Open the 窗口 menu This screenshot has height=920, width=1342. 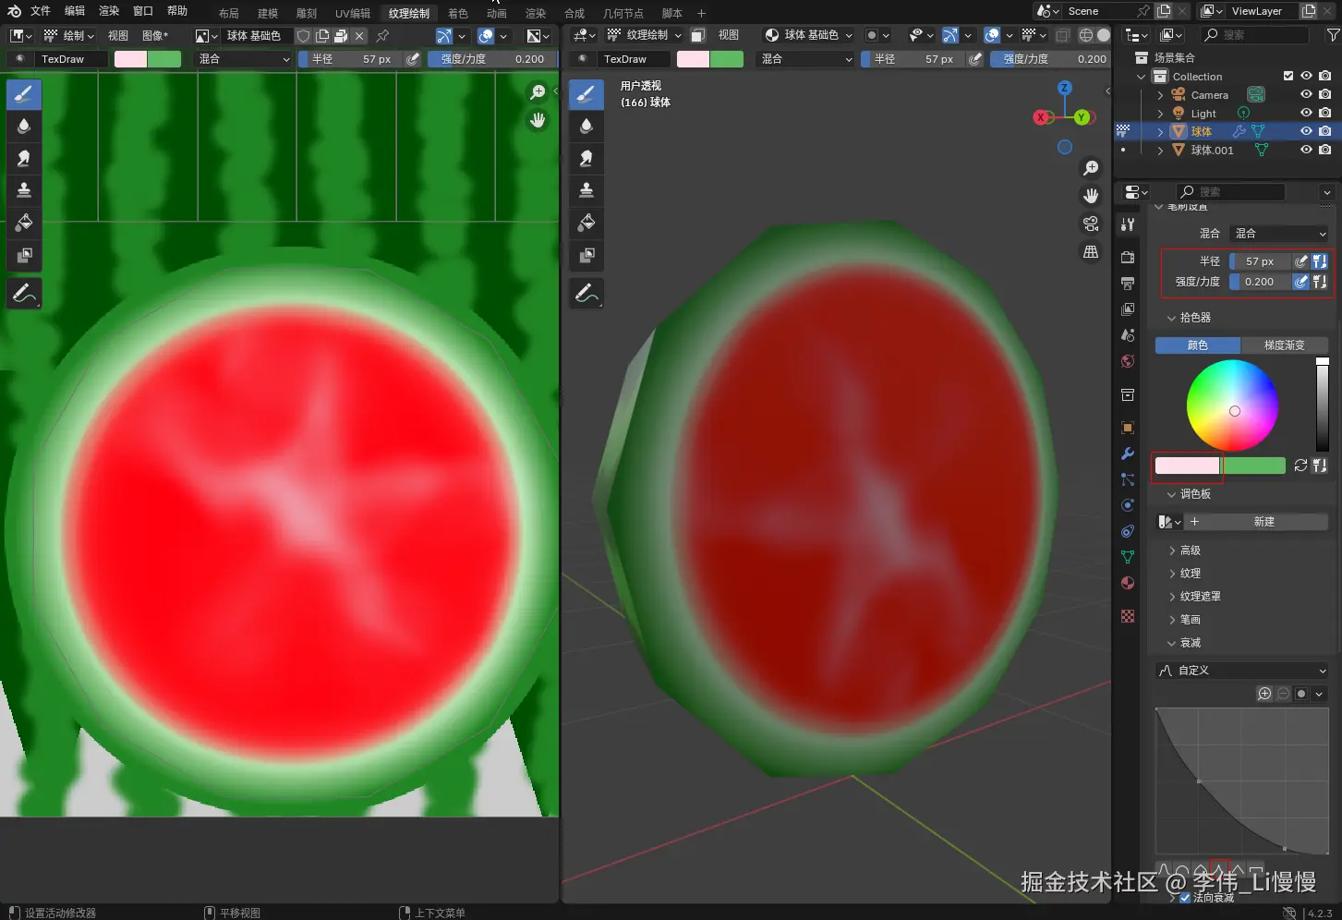coord(143,11)
